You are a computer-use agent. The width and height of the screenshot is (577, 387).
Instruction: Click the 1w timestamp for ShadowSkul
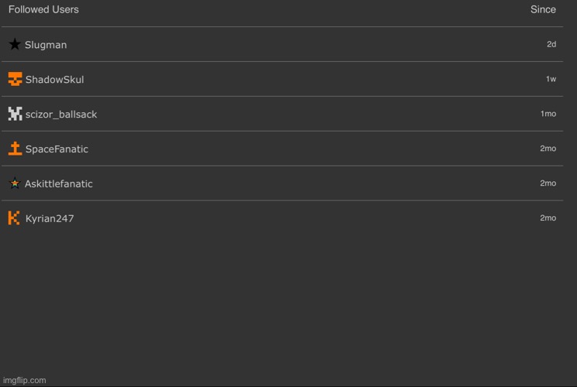(551, 79)
